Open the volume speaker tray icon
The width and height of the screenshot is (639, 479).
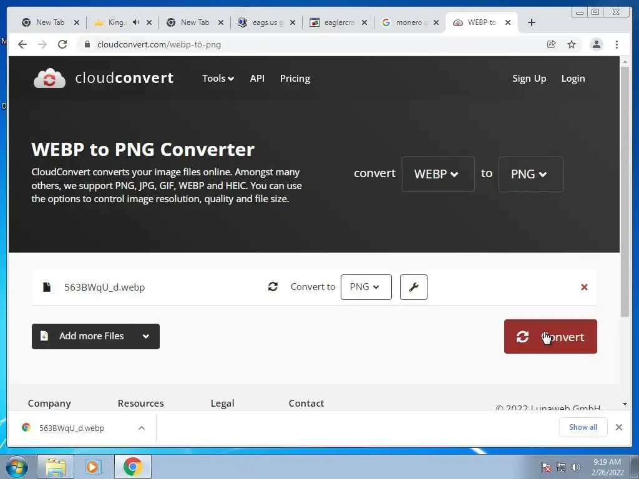coord(576,467)
